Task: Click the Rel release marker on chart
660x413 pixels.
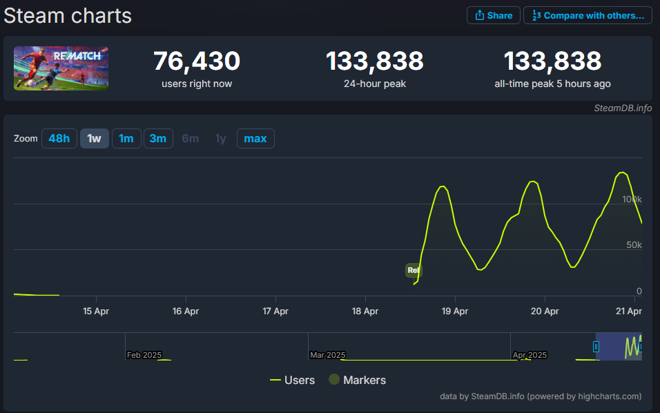Action: (x=414, y=270)
